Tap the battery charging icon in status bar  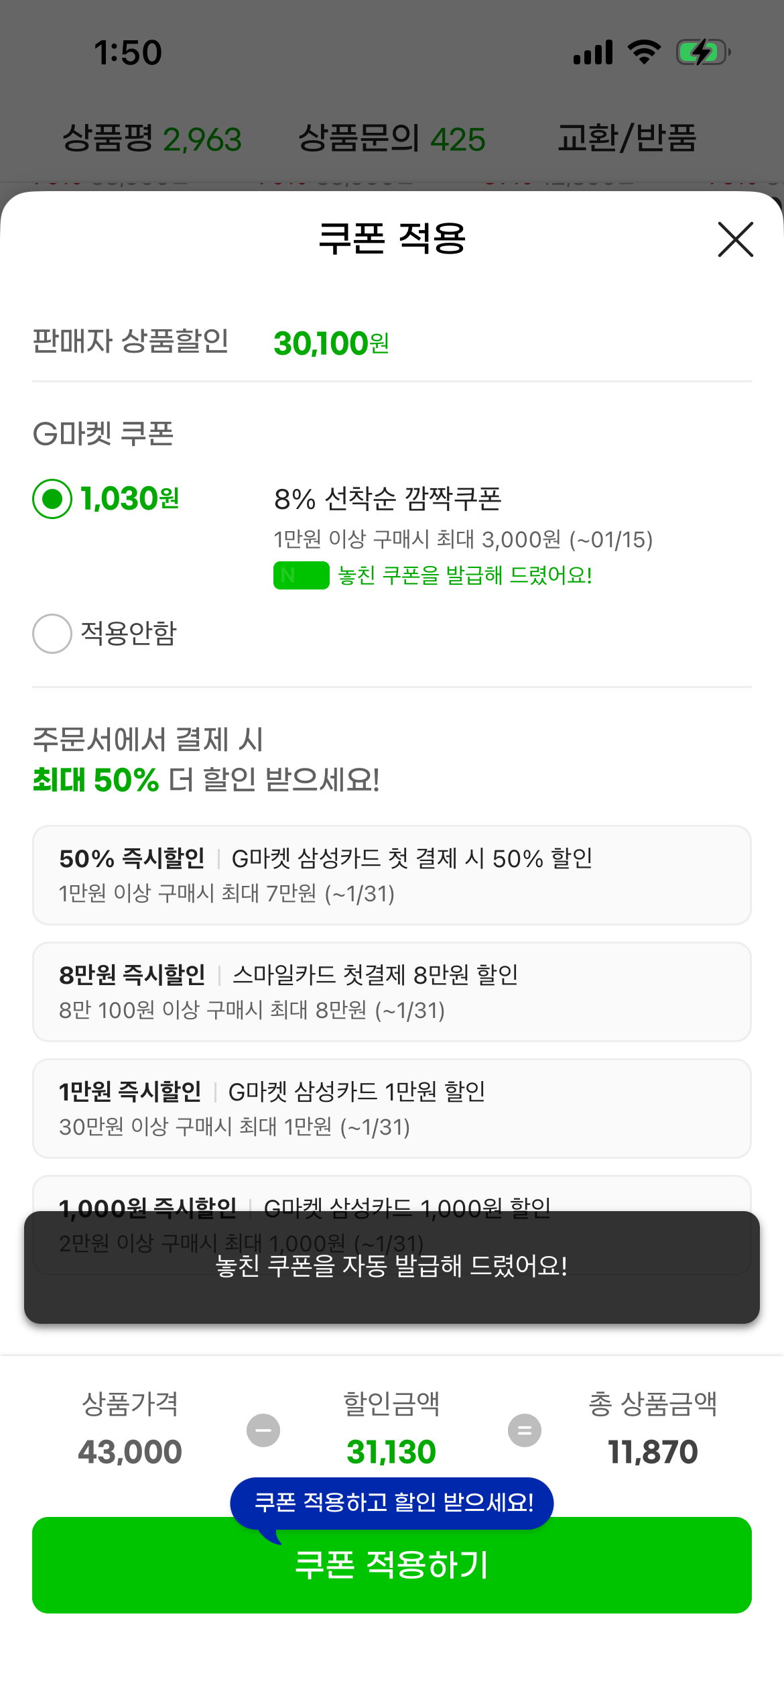702,52
